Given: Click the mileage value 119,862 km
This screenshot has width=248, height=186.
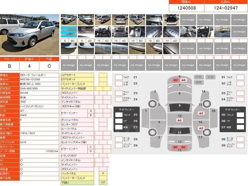Looking at the screenshot, I should 52,151.
